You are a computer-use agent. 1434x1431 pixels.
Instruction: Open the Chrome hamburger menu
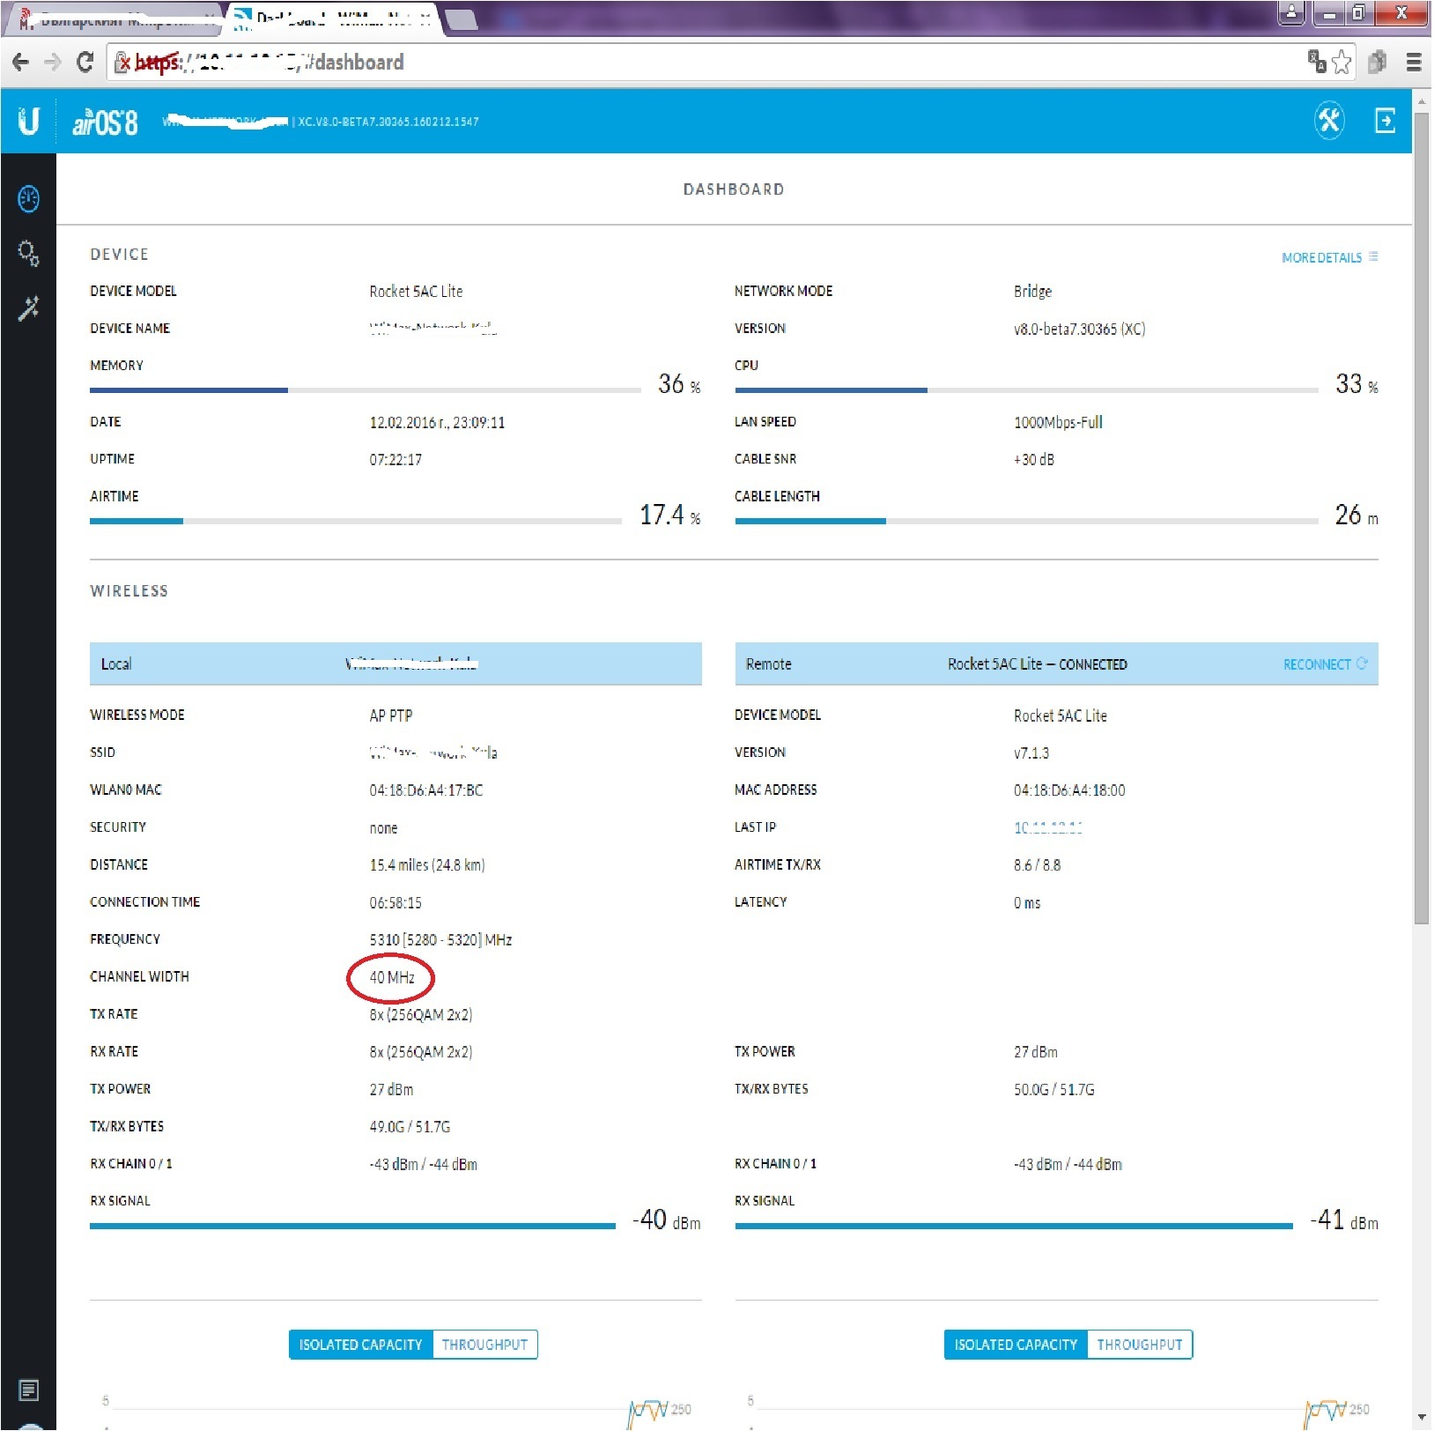[1414, 62]
